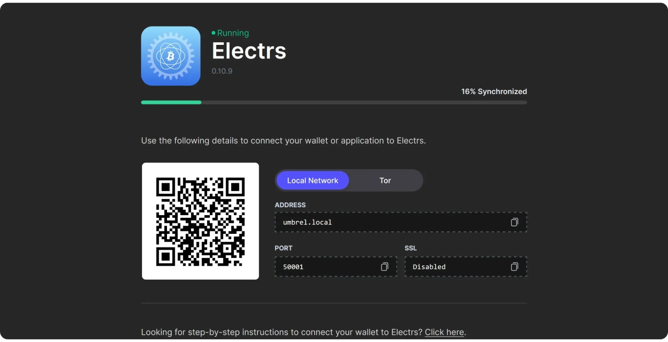Click the PORT field label

(x=283, y=248)
